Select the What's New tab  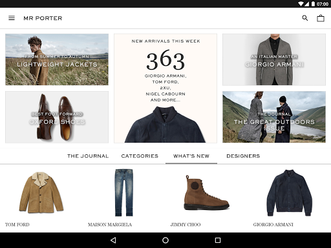coord(191,156)
